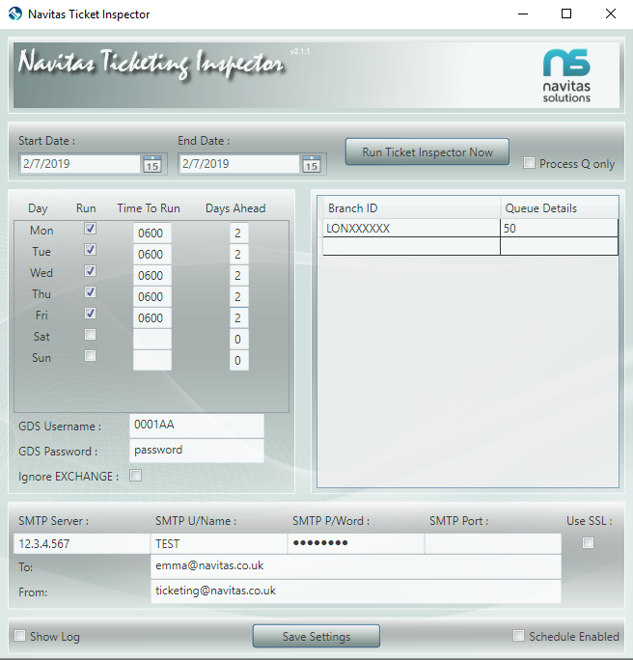The width and height of the screenshot is (633, 660).
Task: Click the SMTP P/Word field
Action: pos(356,544)
